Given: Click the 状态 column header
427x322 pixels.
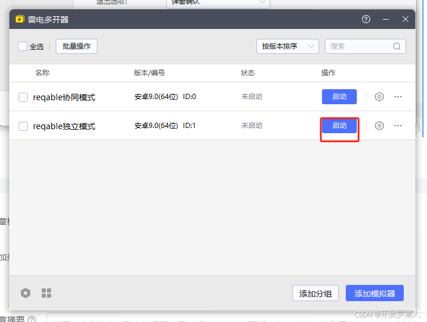Looking at the screenshot, I should coord(248,73).
